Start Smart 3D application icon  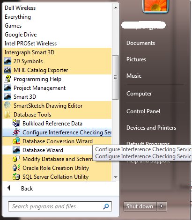point(7,97)
